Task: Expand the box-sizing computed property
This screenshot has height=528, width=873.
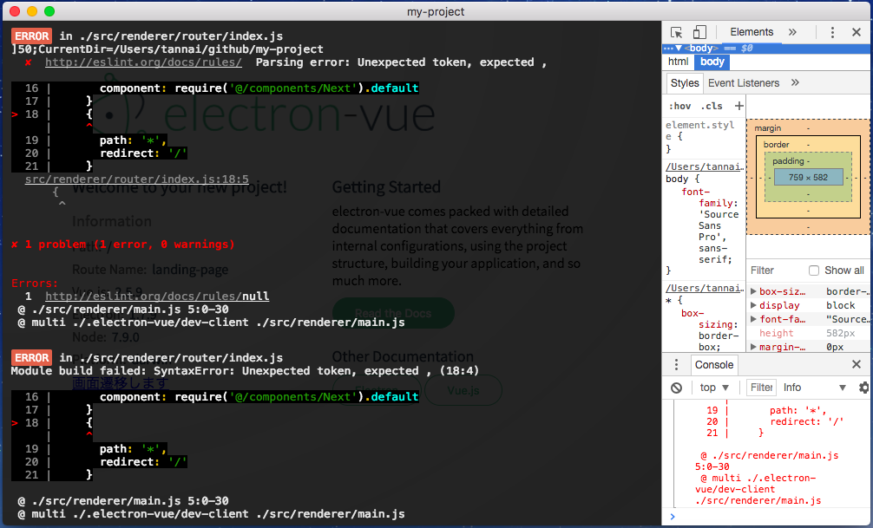Action: pos(753,292)
